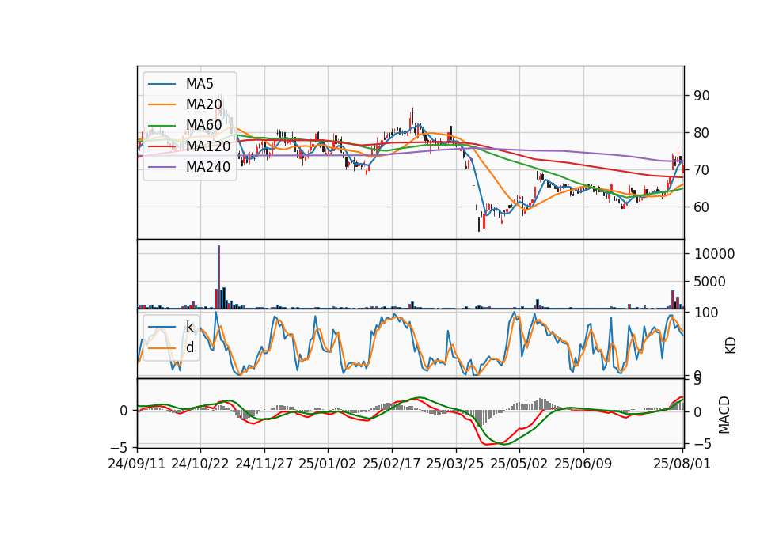Click the 25/02/17 date axis label
This screenshot has height=546, width=760.
point(392,464)
